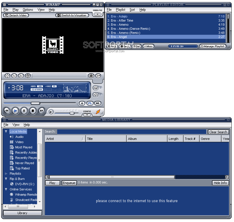234x222 pixels.
Task: Click Detach Video button
Action: [x=16, y=15]
